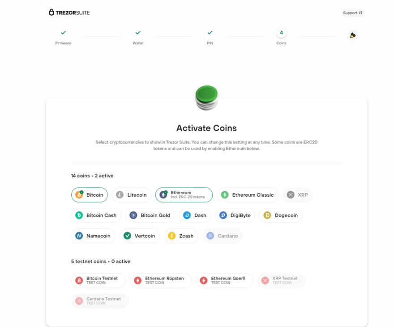This screenshot has width=394, height=327.
Task: Enable the Litecoin coin
Action: tap(132, 195)
